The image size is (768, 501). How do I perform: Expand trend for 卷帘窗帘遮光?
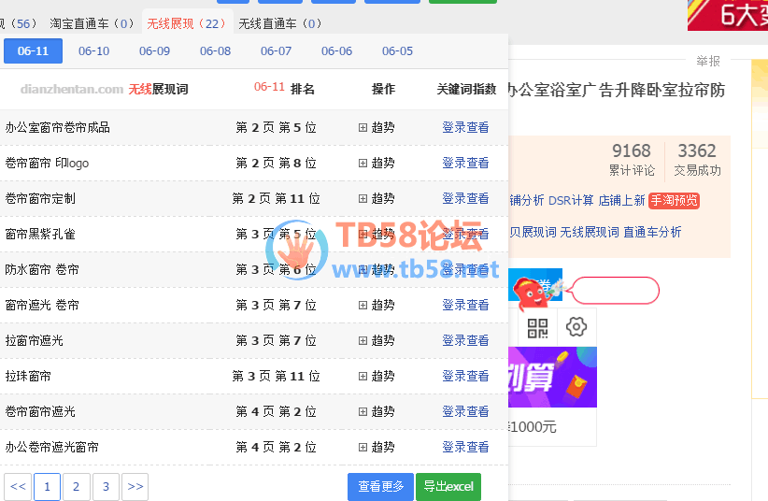click(377, 412)
